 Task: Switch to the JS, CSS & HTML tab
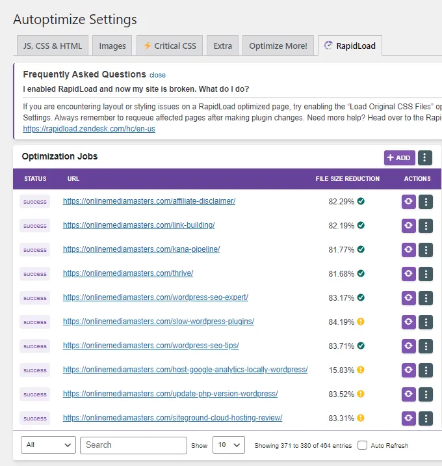(x=53, y=46)
